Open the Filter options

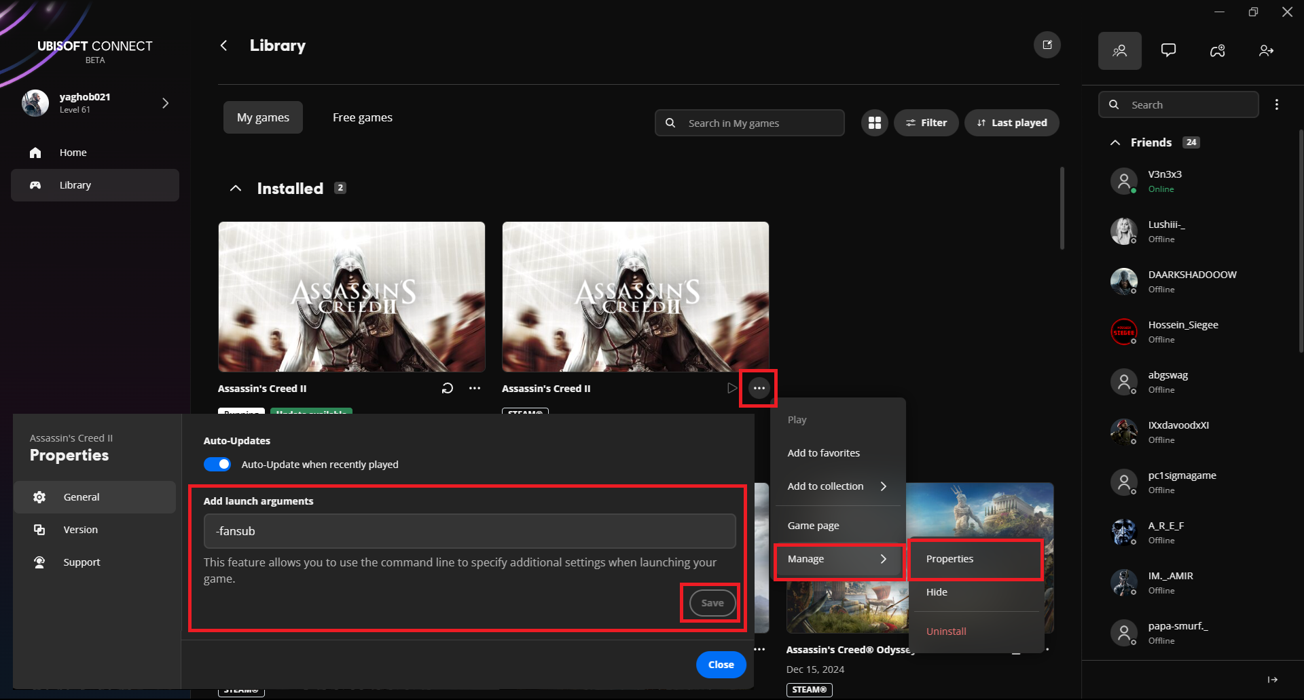[x=926, y=123]
